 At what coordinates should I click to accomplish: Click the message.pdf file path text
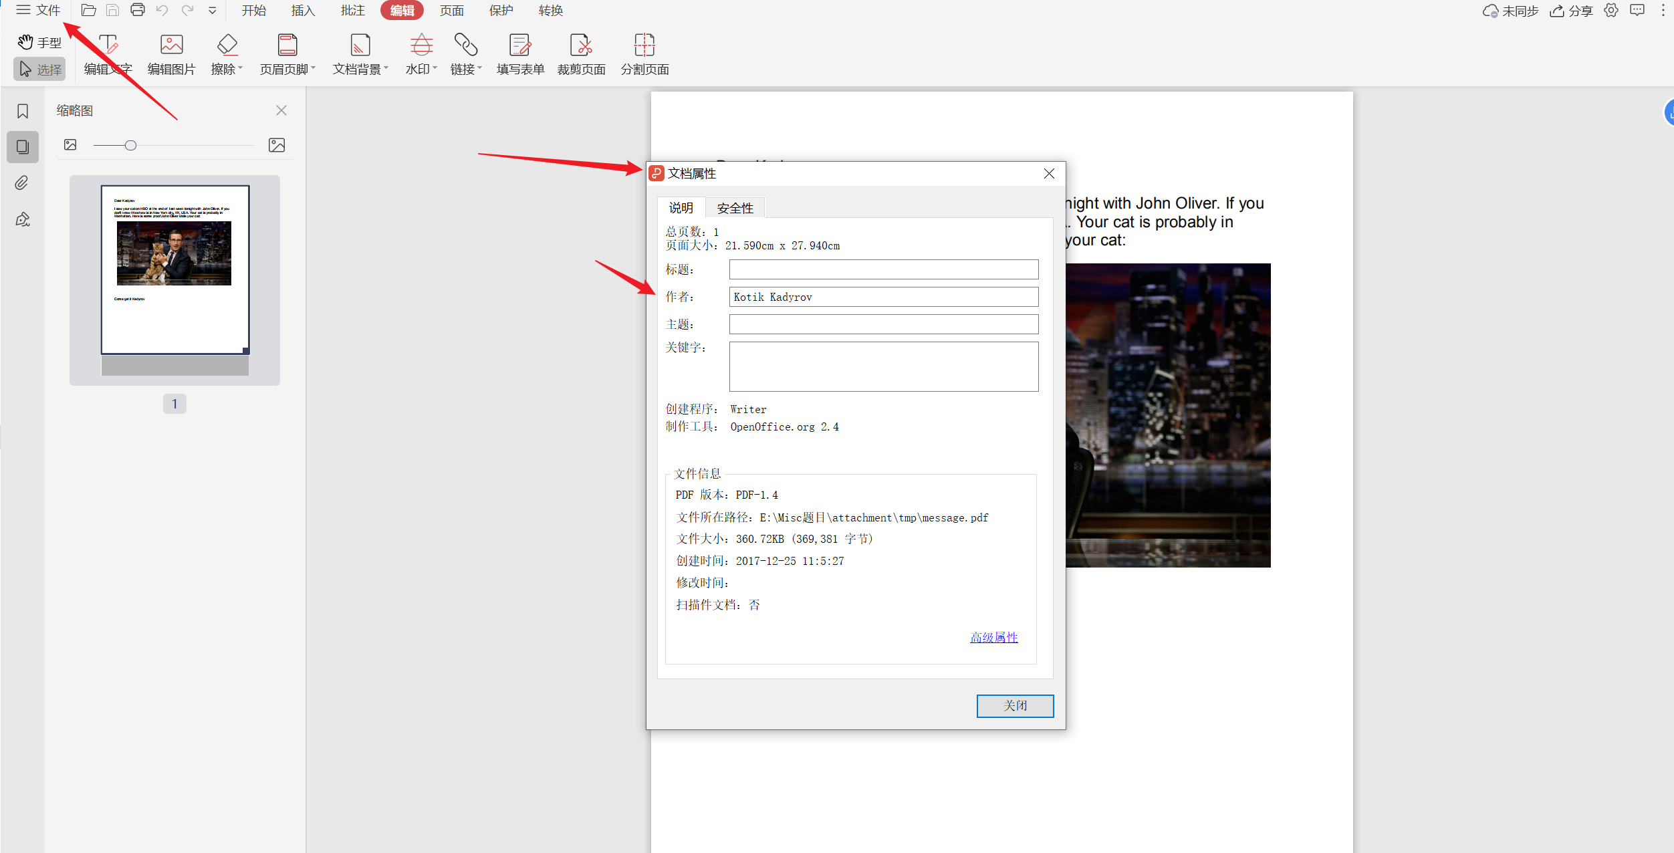click(x=874, y=517)
